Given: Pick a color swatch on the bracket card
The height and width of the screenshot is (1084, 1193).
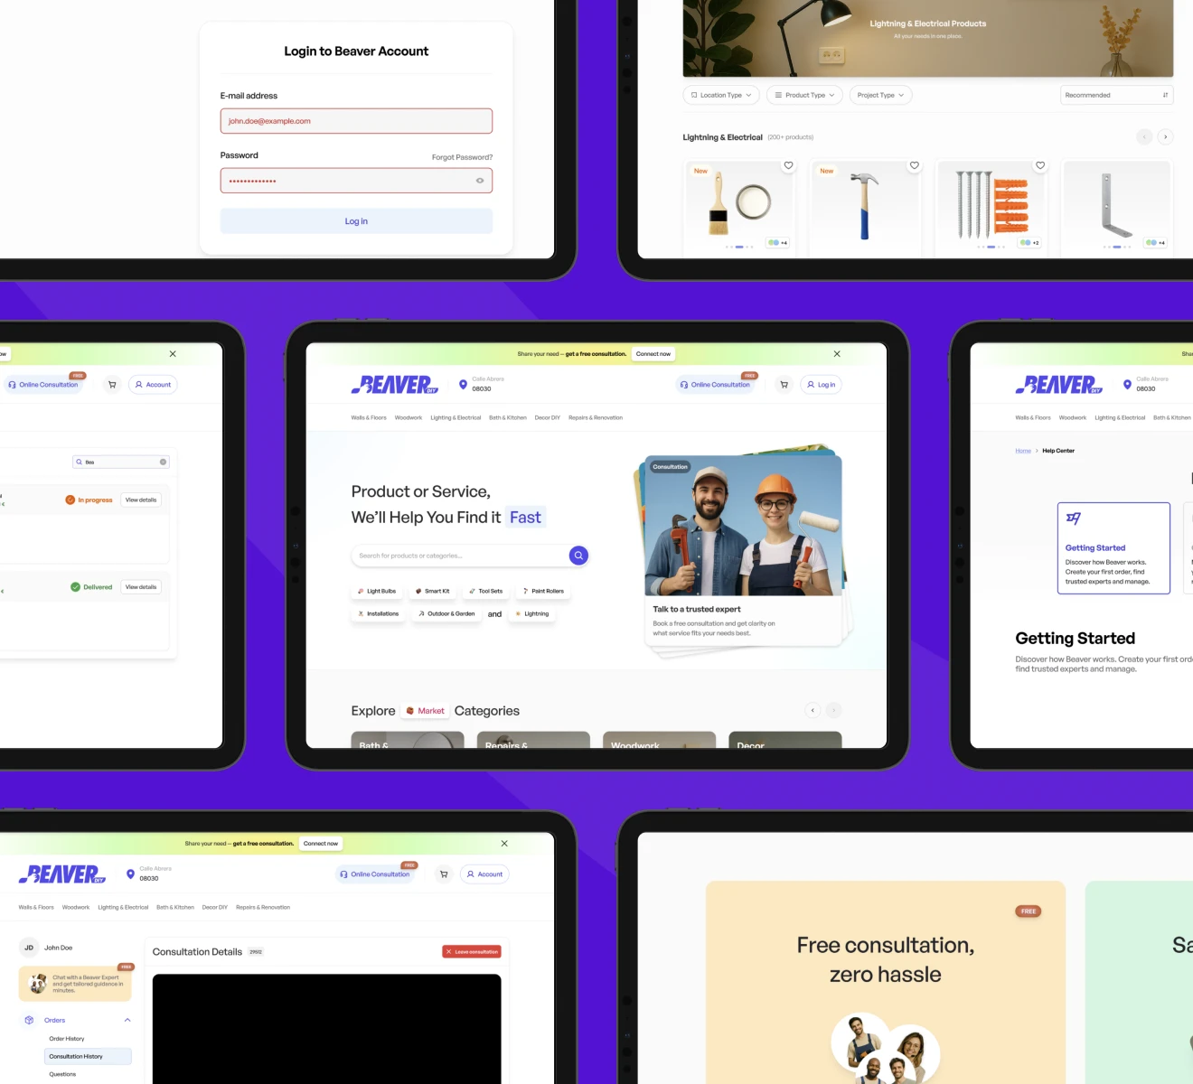Looking at the screenshot, I should point(1151,243).
